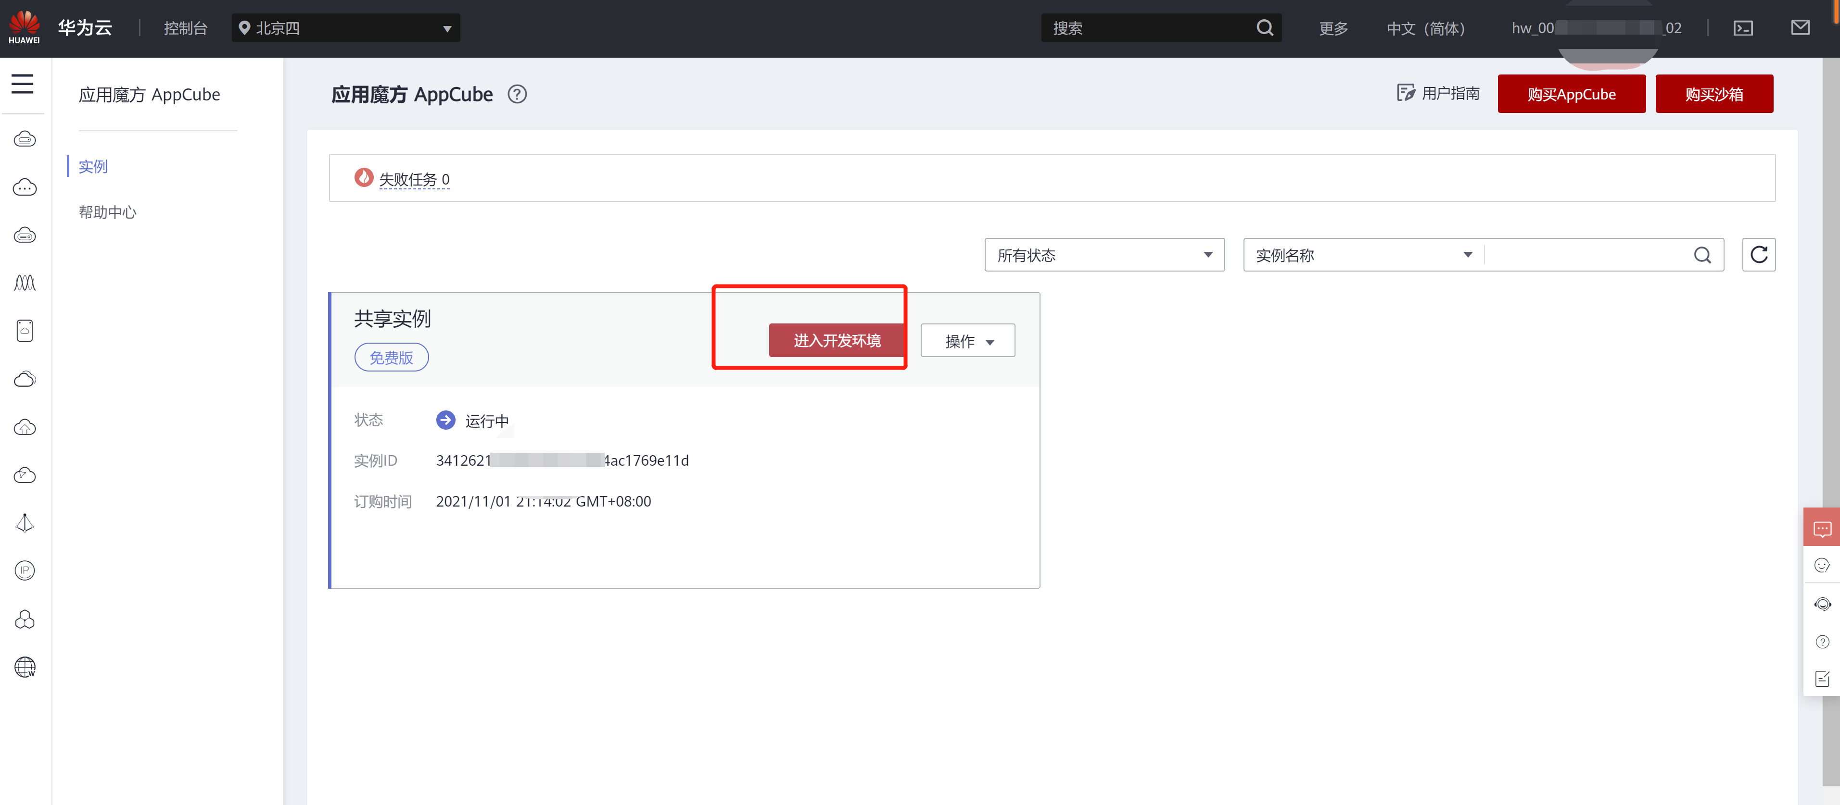The height and width of the screenshot is (805, 1840).
Task: Click the 进入开发环境 button
Action: 837,340
